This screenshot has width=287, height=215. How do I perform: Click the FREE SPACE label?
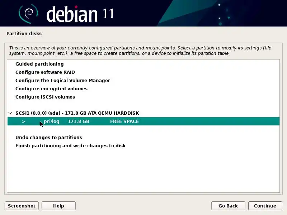coord(124,121)
